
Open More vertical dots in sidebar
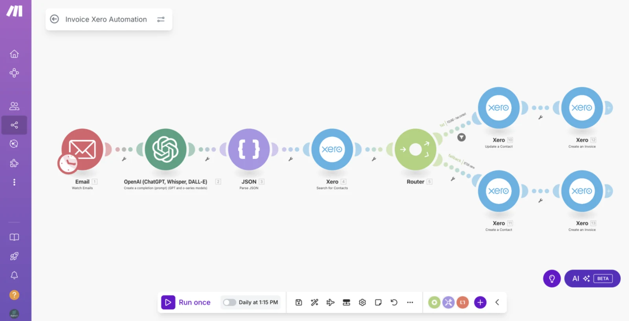tap(14, 182)
